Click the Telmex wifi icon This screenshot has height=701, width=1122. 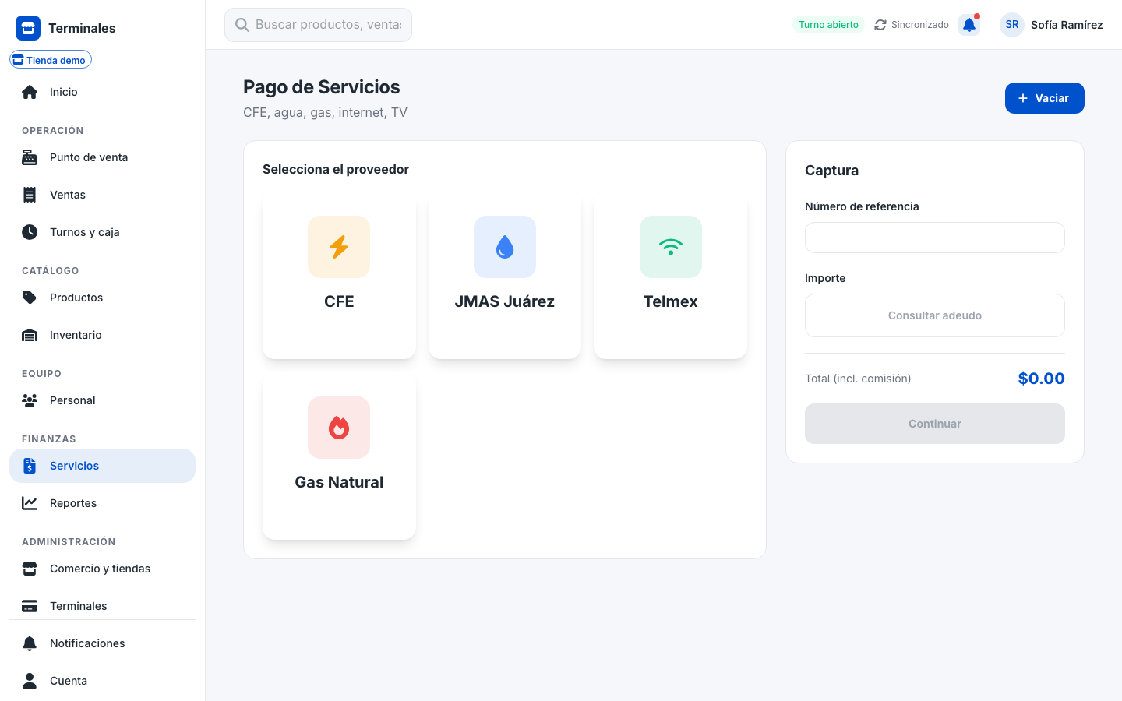tap(671, 247)
